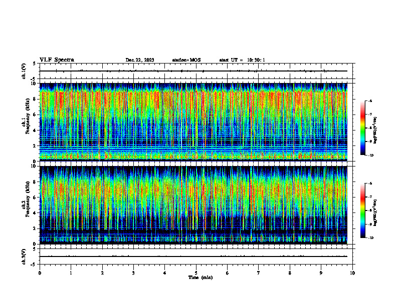This screenshot has height=306, width=397.
Task: Click the ch.2 color bar log(PSD) units label
Action: 375,212
